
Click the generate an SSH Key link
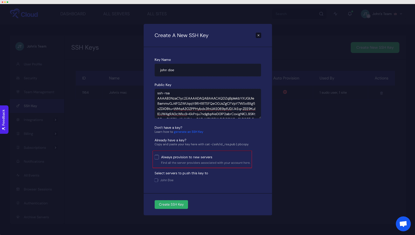189,132
